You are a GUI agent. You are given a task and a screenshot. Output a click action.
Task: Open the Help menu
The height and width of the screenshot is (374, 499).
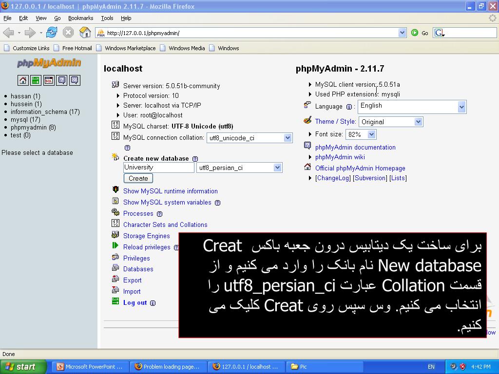point(126,18)
